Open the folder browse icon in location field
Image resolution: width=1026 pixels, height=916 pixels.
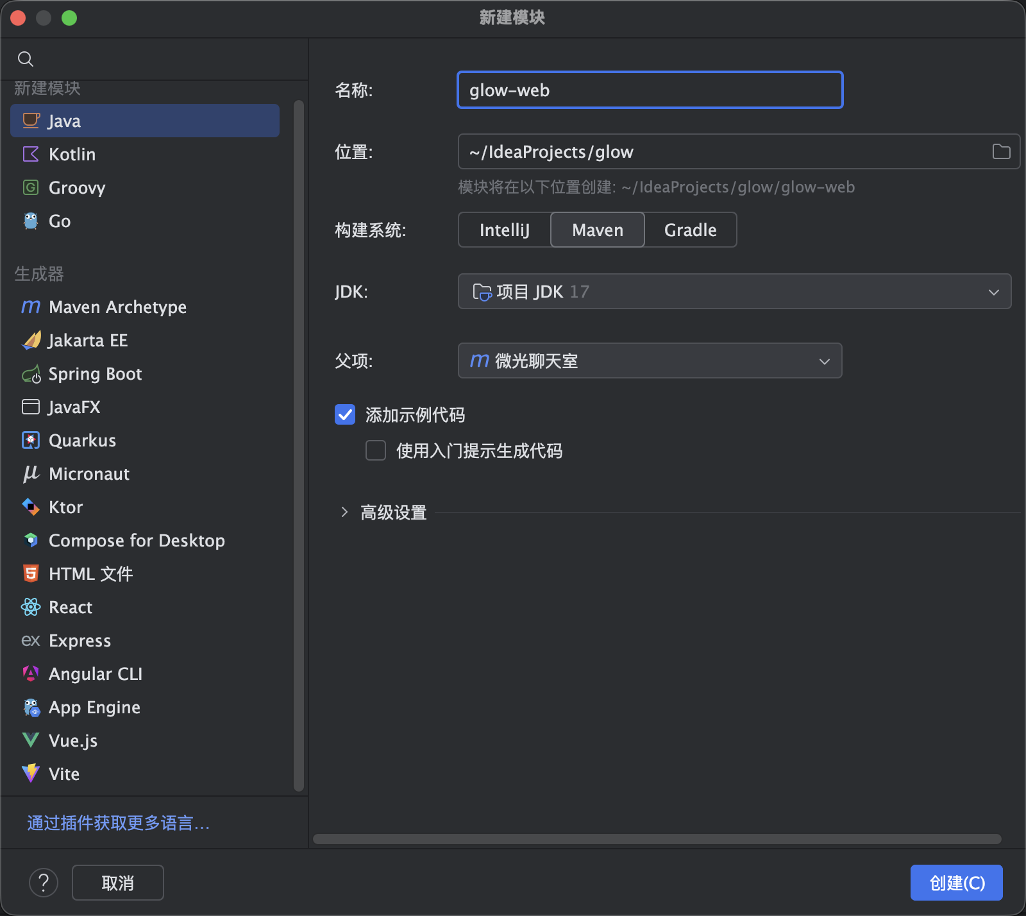click(1001, 151)
